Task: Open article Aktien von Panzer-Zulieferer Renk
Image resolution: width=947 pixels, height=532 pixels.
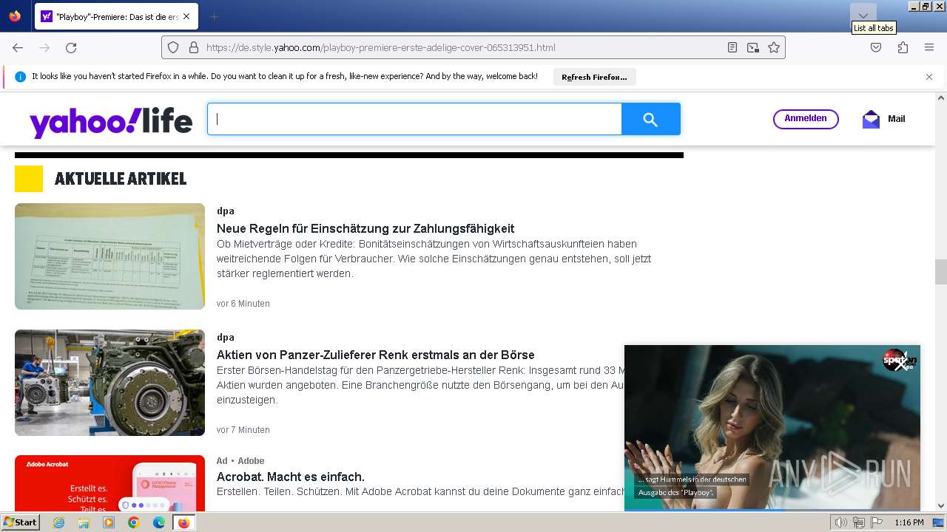Action: point(376,355)
